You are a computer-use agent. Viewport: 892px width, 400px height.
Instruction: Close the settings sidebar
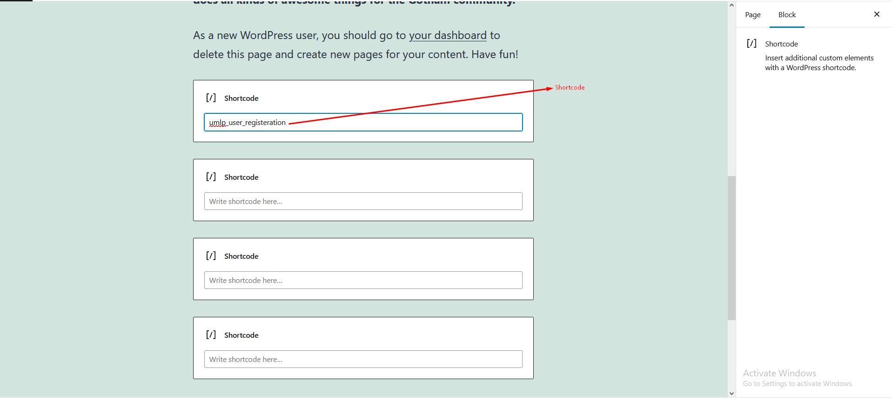(877, 14)
